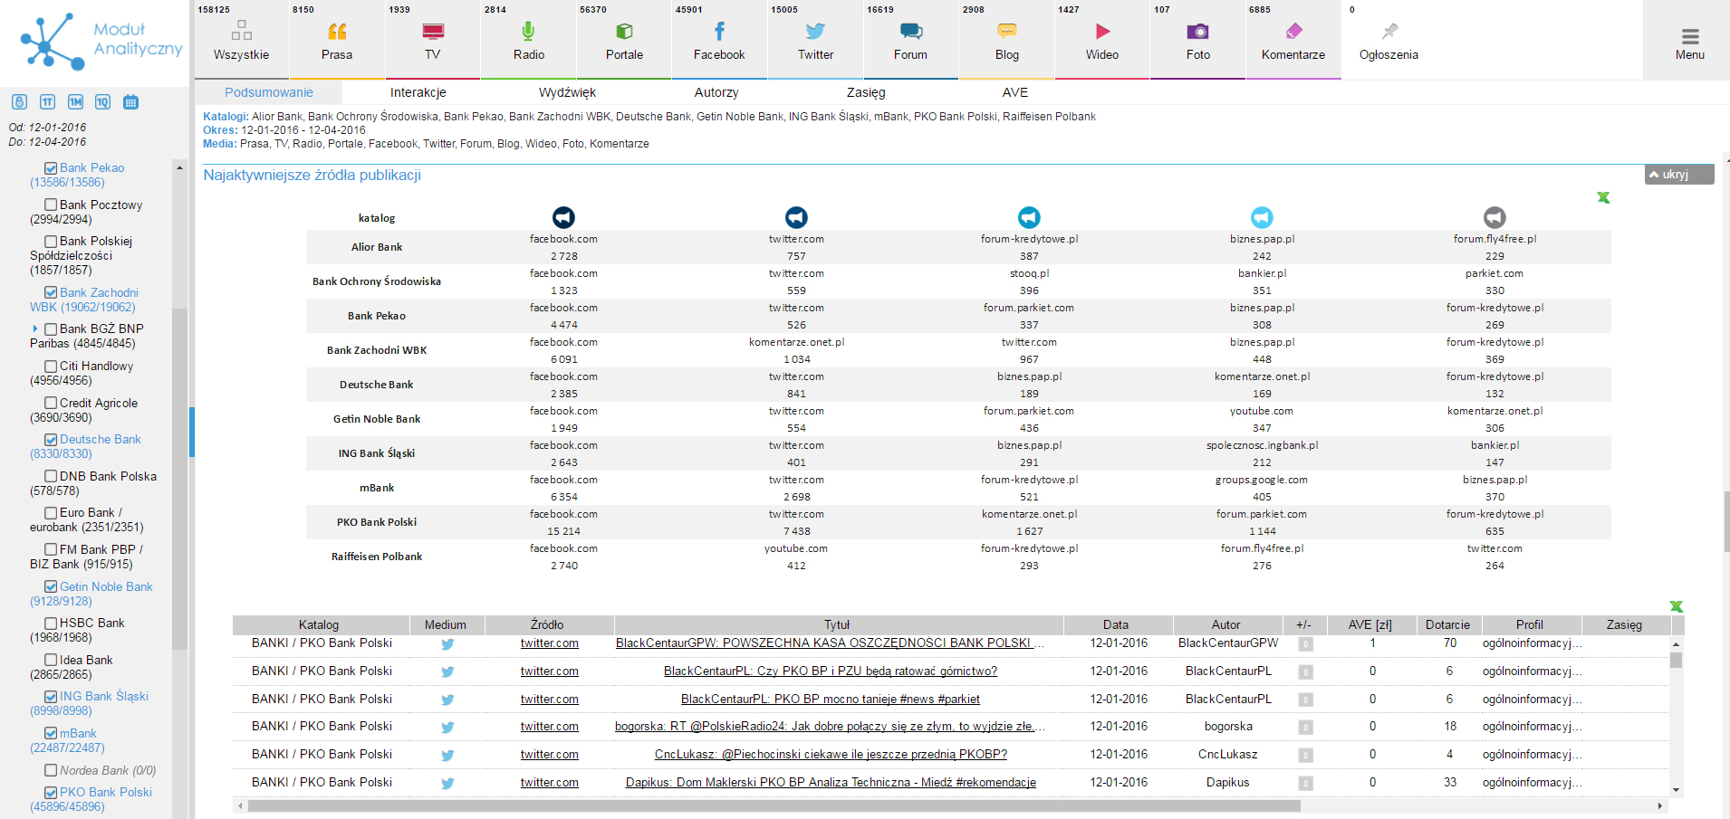Click the table horizontal scrollbar right arrow
1730x819 pixels.
click(x=1660, y=805)
